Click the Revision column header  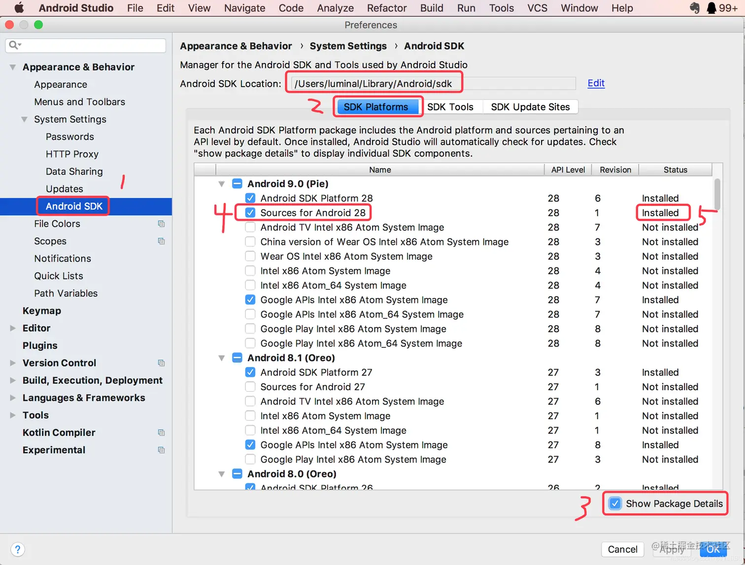(615, 169)
